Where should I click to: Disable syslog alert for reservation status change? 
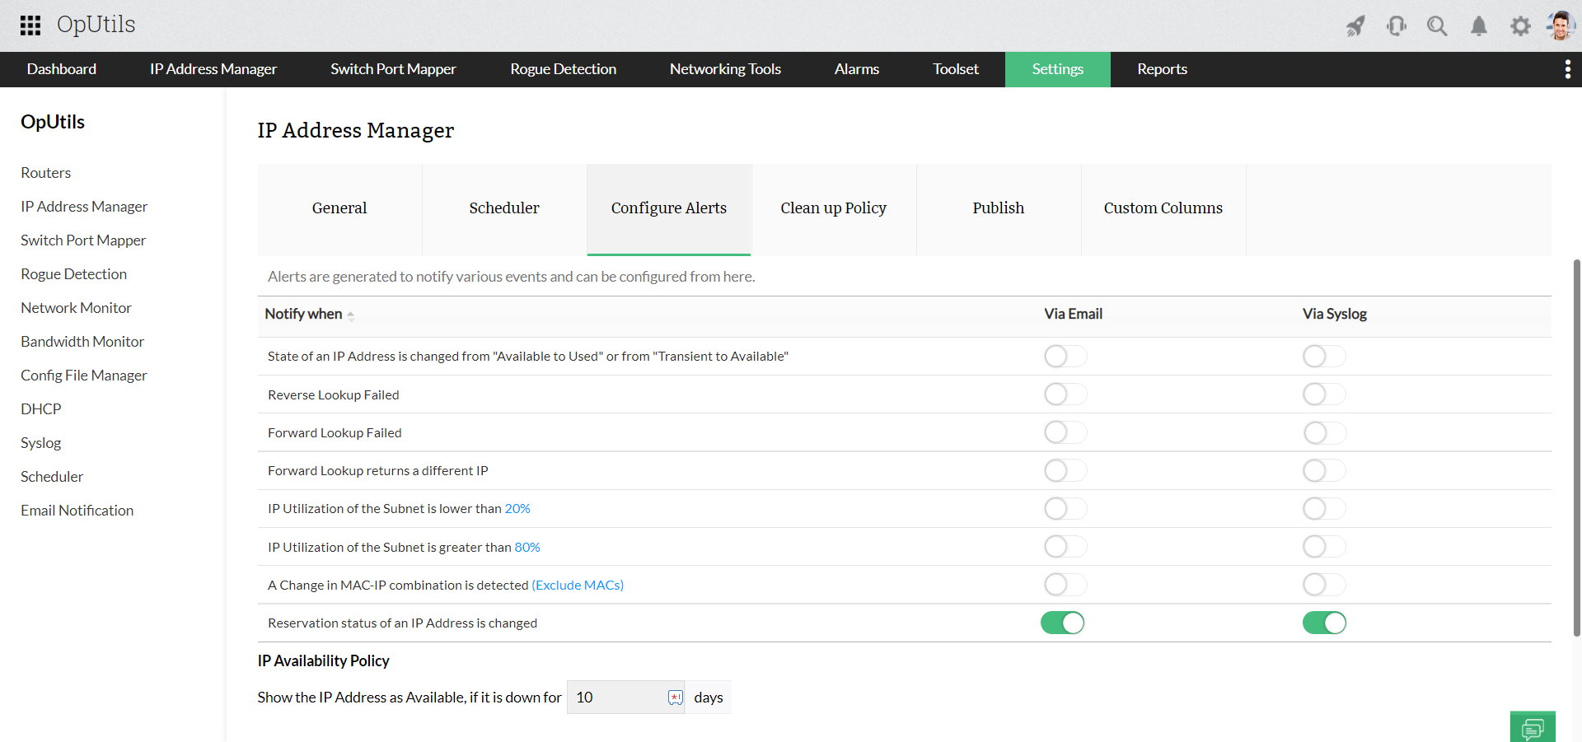1324,623
